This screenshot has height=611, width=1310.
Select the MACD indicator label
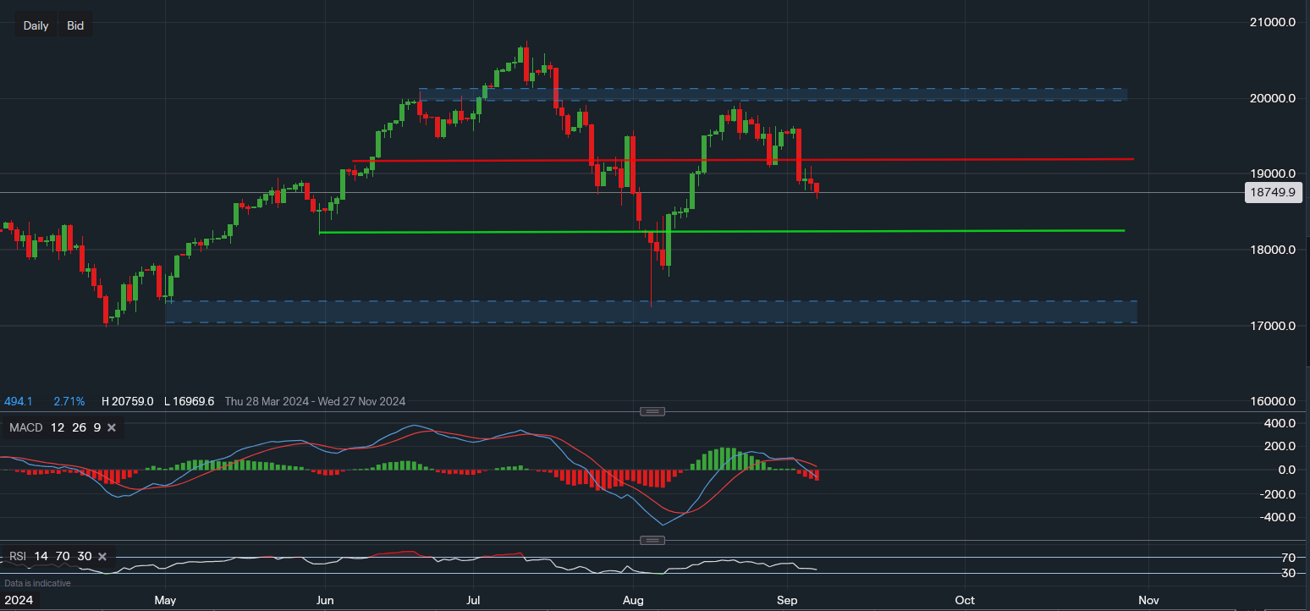point(25,427)
